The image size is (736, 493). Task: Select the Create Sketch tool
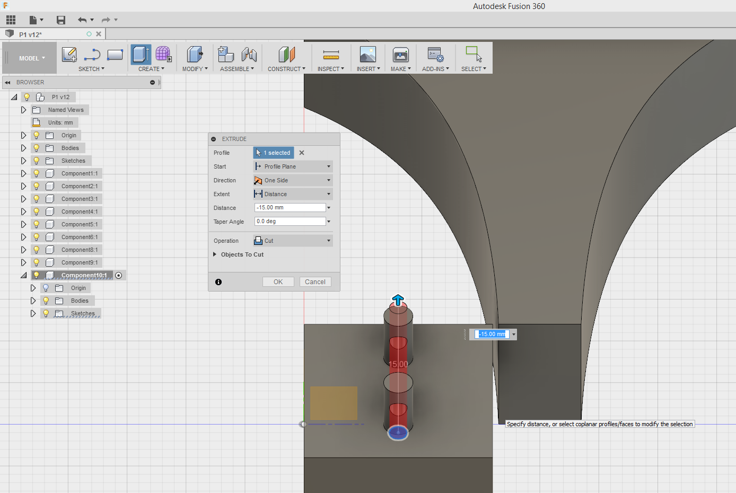(69, 54)
